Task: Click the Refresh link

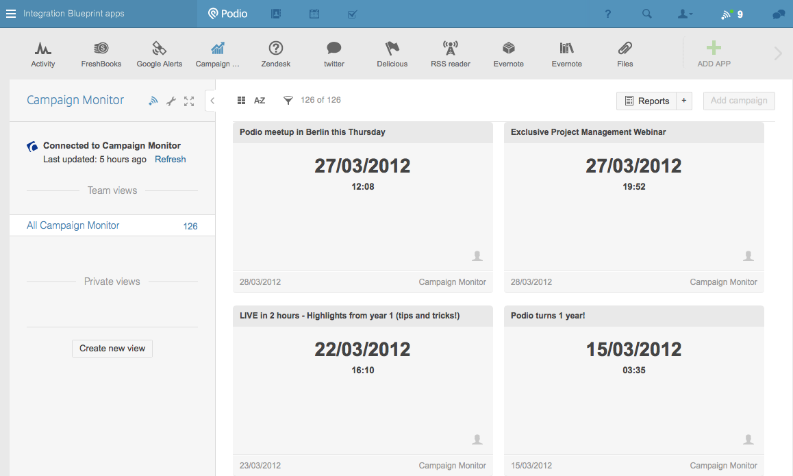Action: (171, 160)
